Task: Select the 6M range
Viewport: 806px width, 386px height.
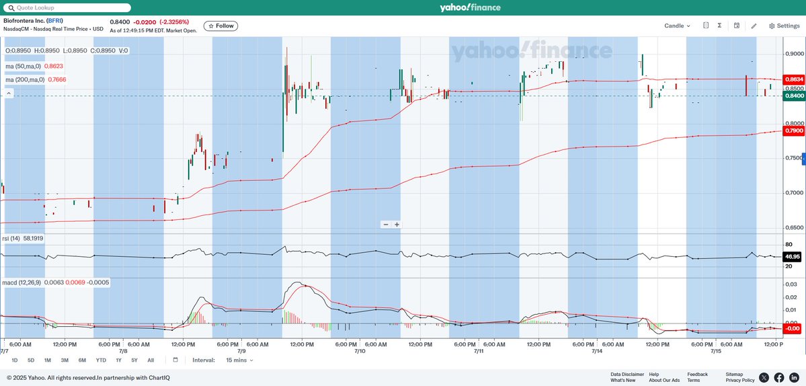Action: click(82, 360)
